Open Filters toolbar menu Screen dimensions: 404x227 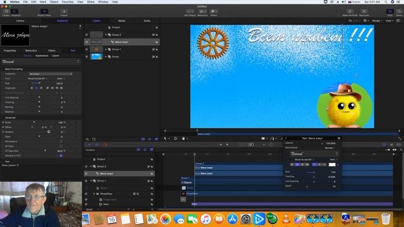click(x=213, y=11)
